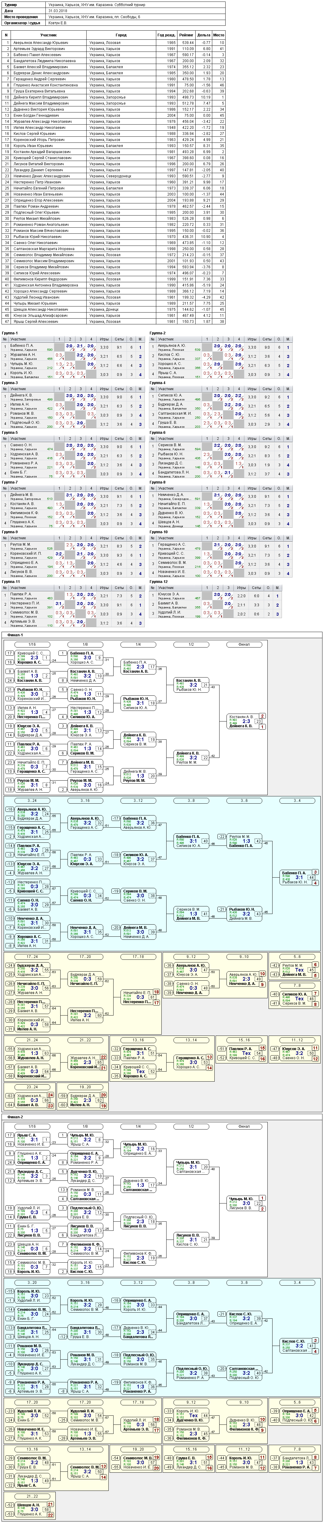Viewport: 324px width, 1523px height.
Task: Select row Немченко Денис Александрович
Action: coord(114,176)
